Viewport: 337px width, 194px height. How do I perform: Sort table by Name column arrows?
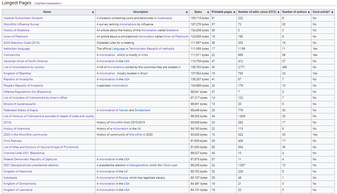coord(93,12)
